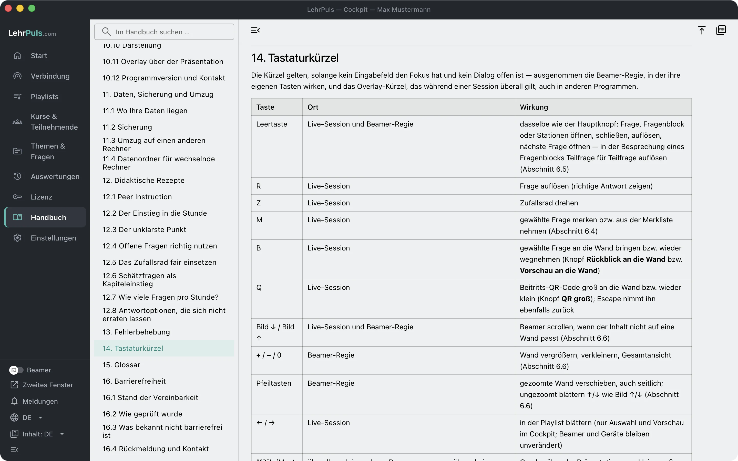Jump to top using the arrow icon
The height and width of the screenshot is (461, 738).
point(701,30)
